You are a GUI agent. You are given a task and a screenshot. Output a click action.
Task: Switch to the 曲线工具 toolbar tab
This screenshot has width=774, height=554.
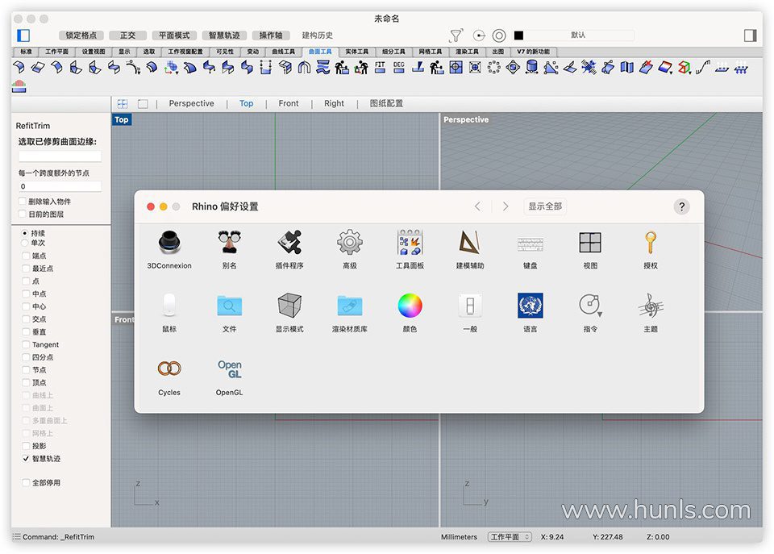283,52
